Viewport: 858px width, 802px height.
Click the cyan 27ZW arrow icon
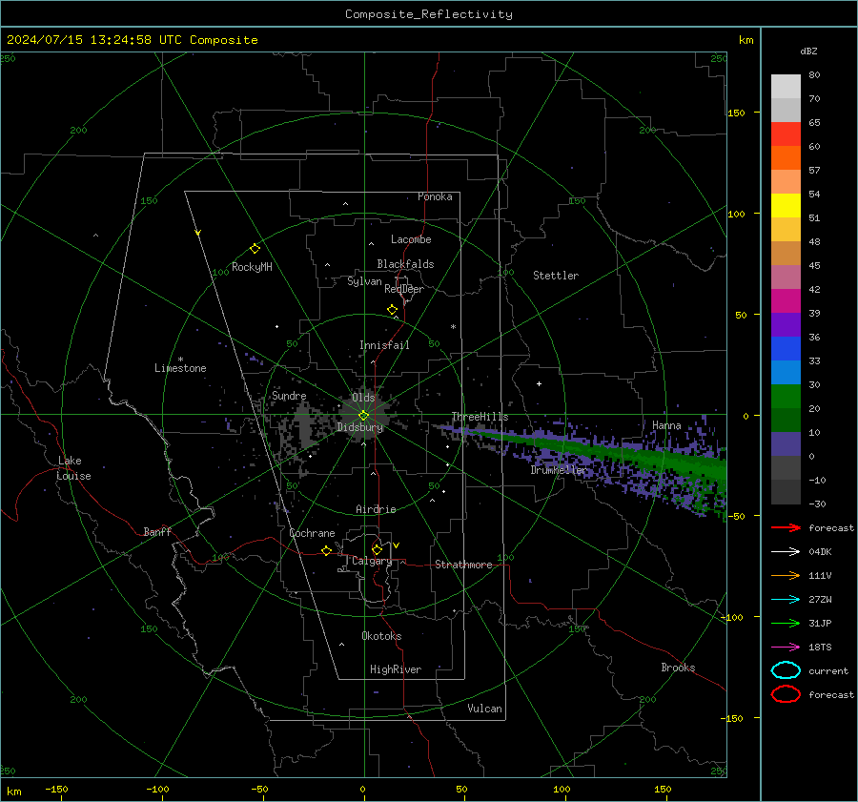786,600
